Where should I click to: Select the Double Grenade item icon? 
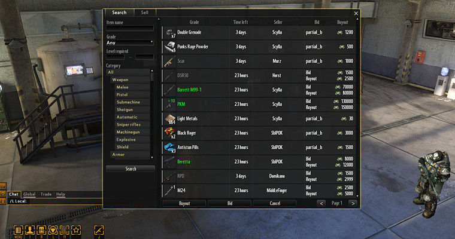pos(170,33)
